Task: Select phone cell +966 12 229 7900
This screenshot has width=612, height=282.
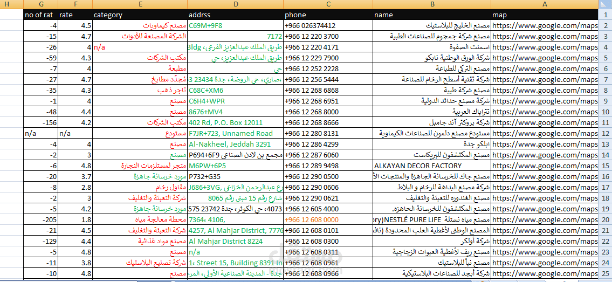Action: 328,58
